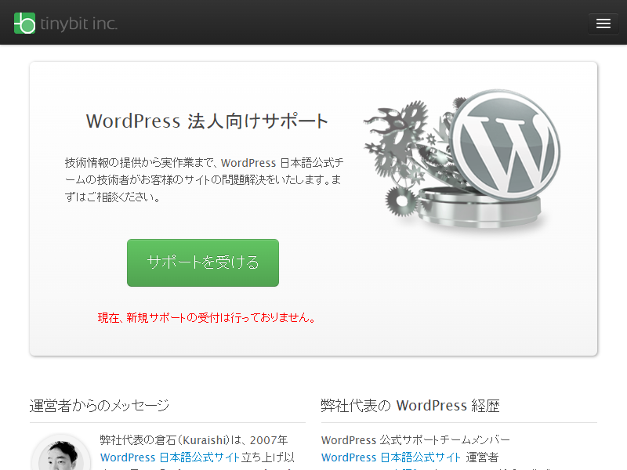The height and width of the screenshot is (470, 627).
Task: Click the 弊社代表の WordPress 経歴 heading
Action: point(410,406)
